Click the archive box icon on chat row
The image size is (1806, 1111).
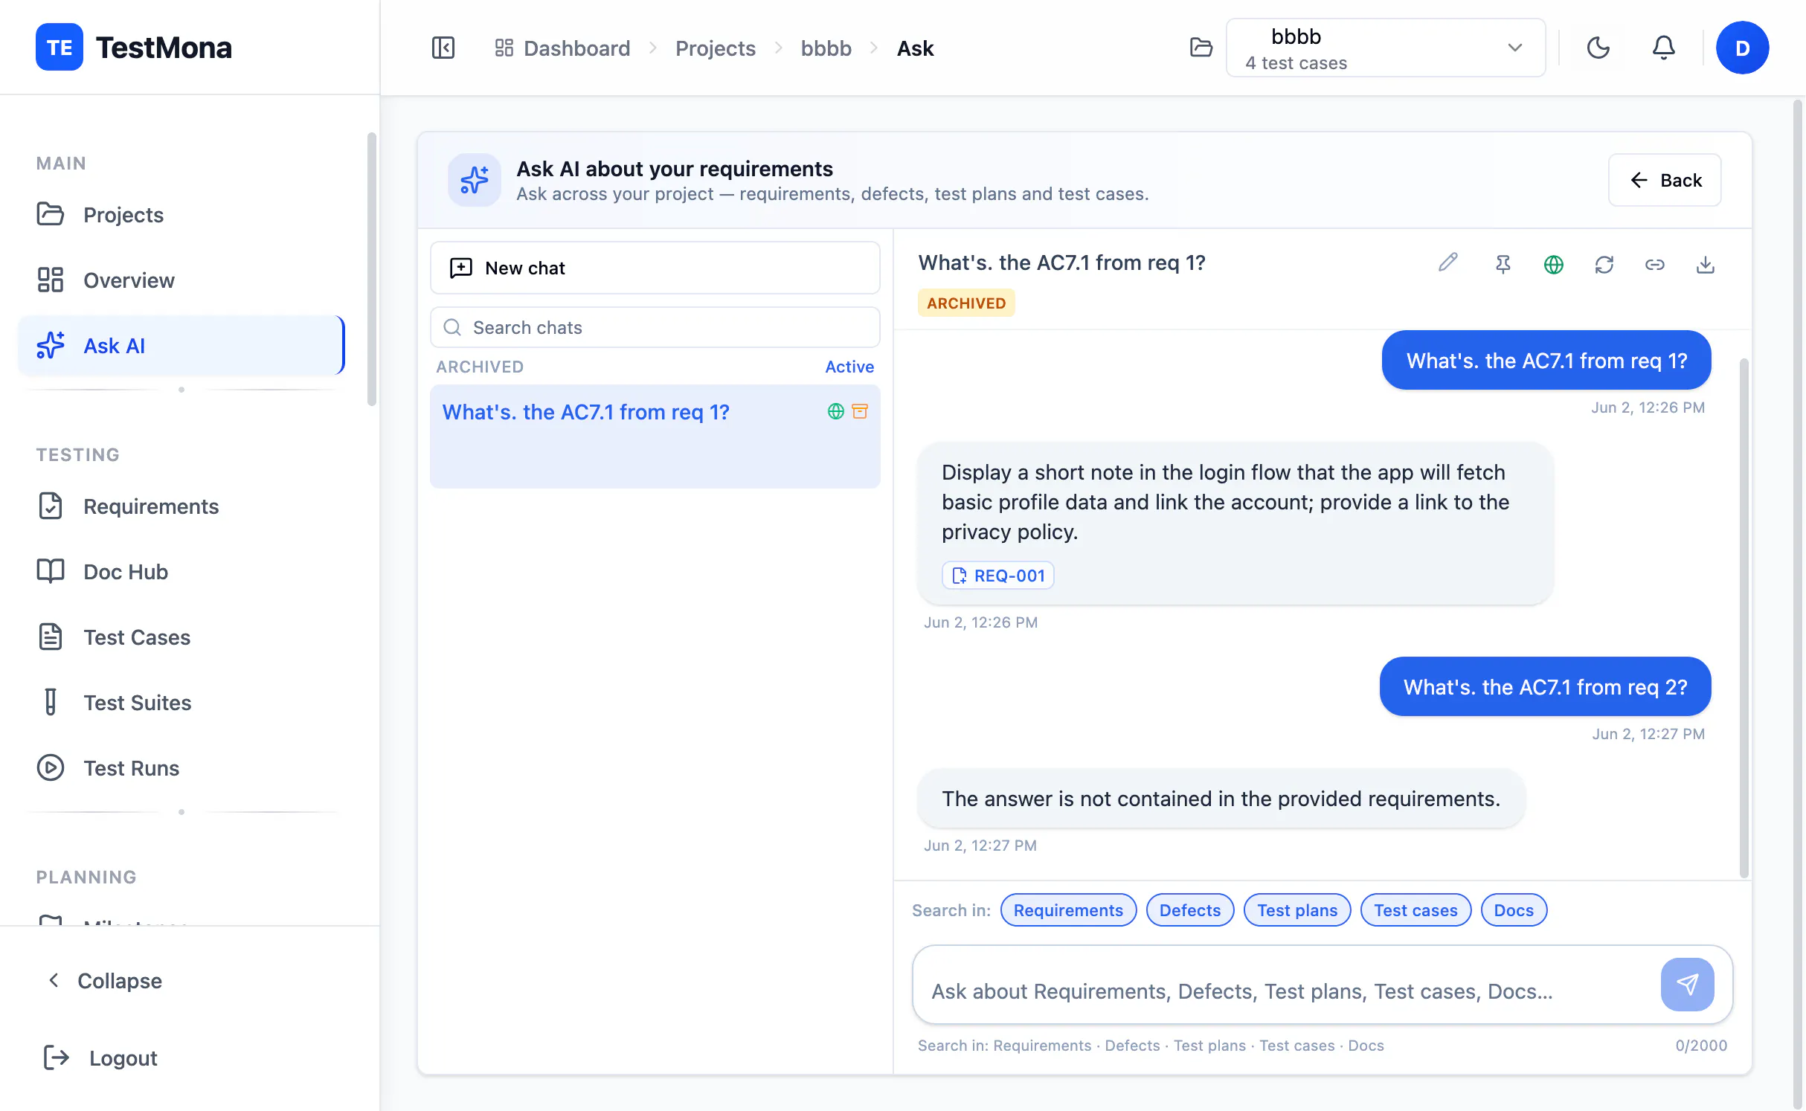pyautogui.click(x=860, y=411)
